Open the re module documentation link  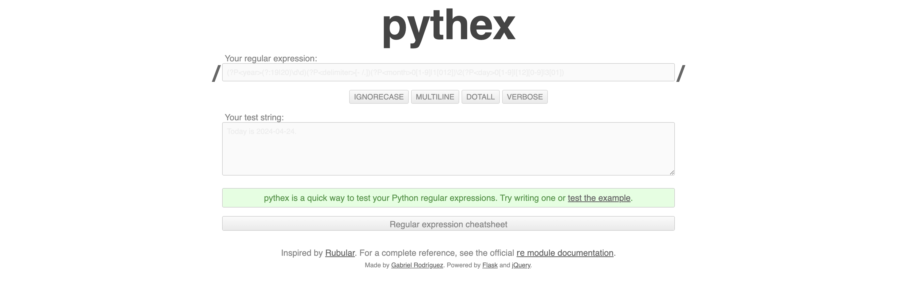[564, 253]
